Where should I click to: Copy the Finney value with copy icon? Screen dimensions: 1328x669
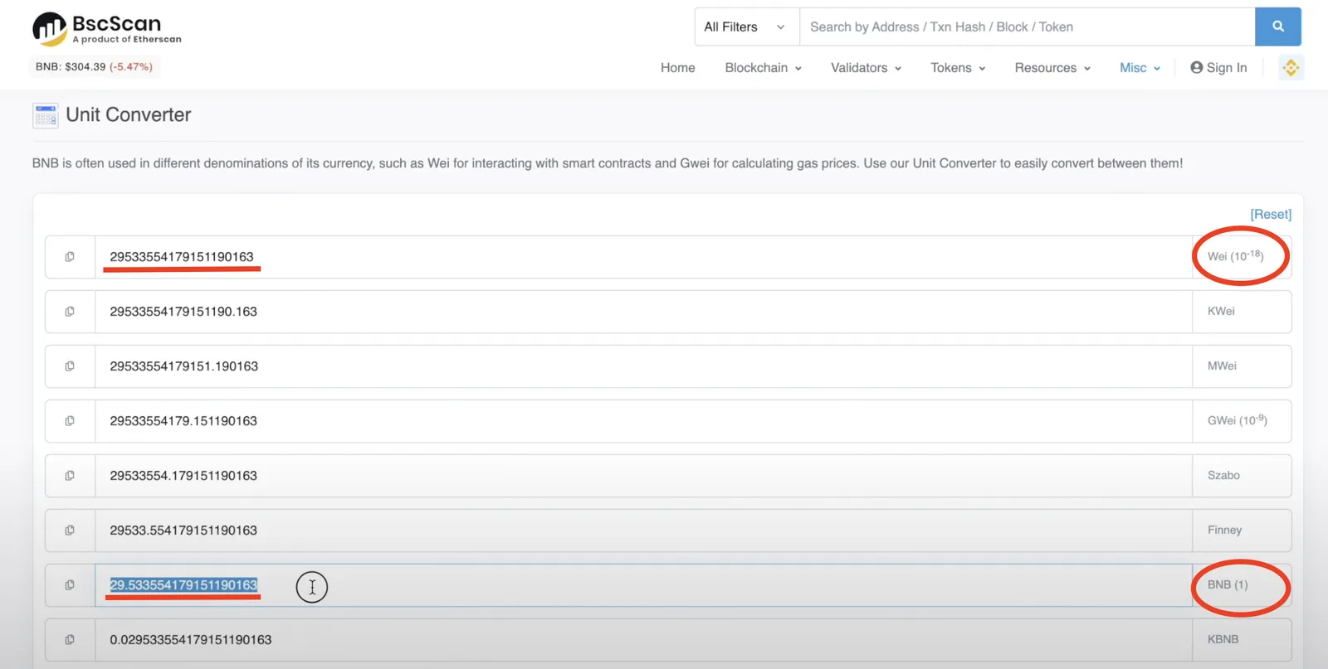click(70, 531)
